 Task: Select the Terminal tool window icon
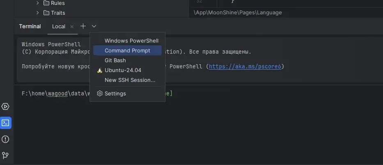[5, 123]
